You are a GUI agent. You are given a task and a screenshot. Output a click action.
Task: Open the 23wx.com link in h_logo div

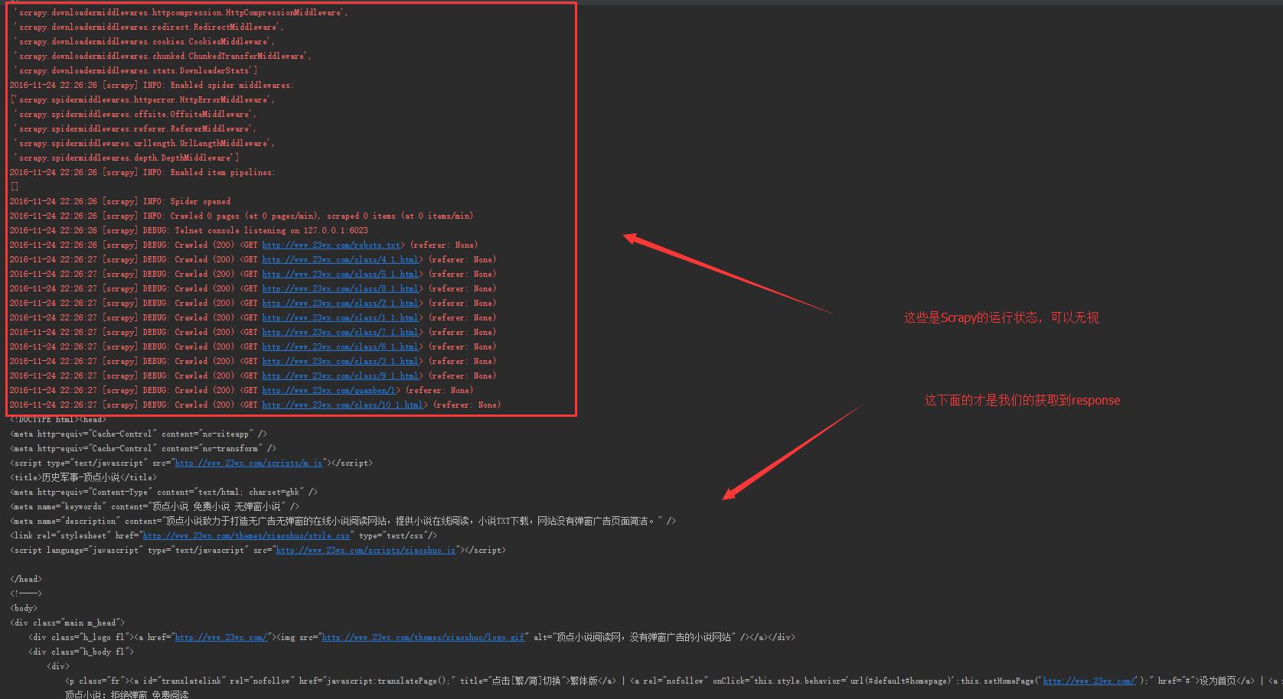click(x=221, y=637)
